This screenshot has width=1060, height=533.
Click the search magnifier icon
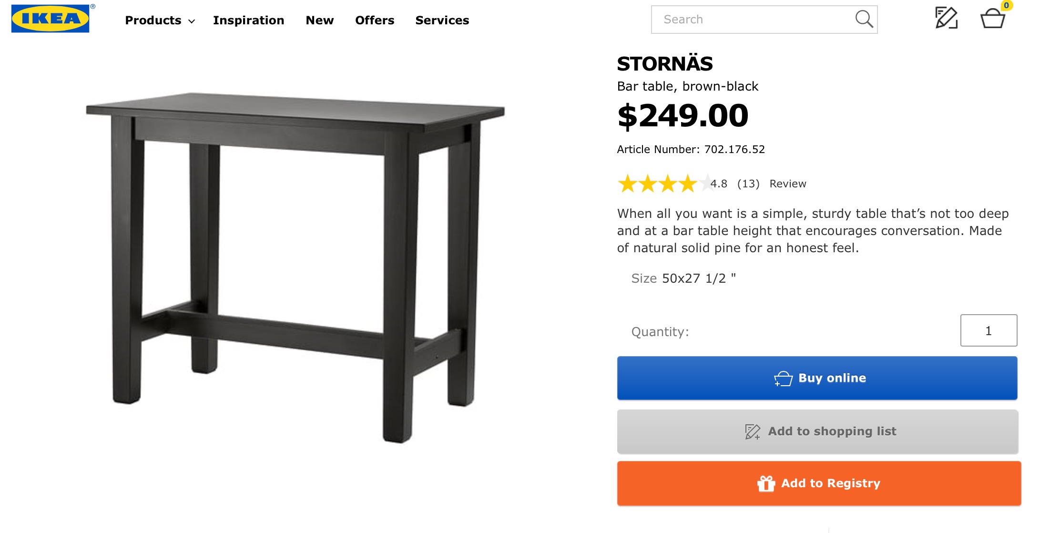863,19
